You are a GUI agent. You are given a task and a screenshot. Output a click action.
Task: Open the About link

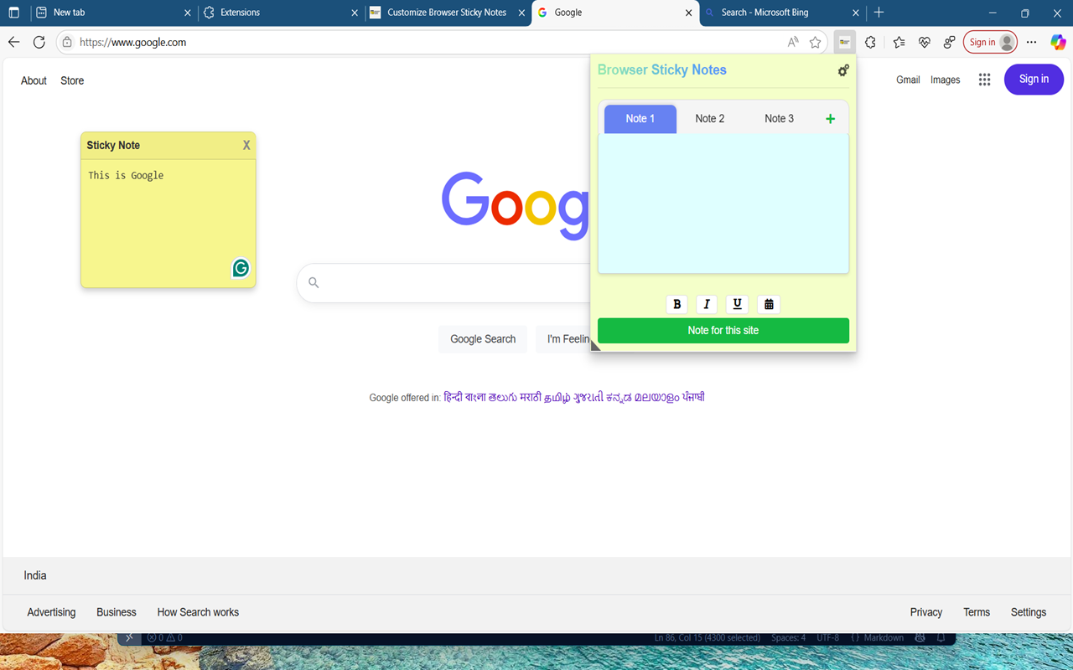[x=34, y=80]
